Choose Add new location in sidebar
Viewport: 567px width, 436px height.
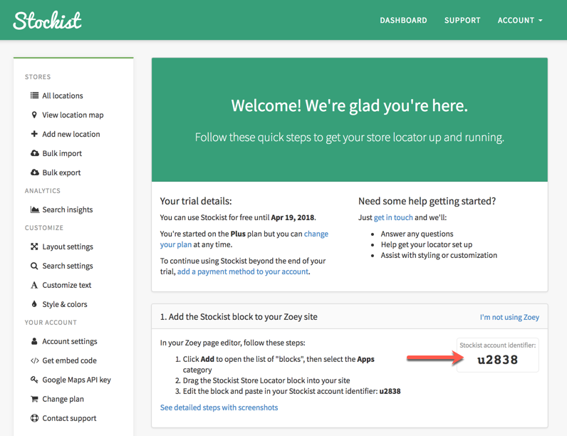coord(71,134)
